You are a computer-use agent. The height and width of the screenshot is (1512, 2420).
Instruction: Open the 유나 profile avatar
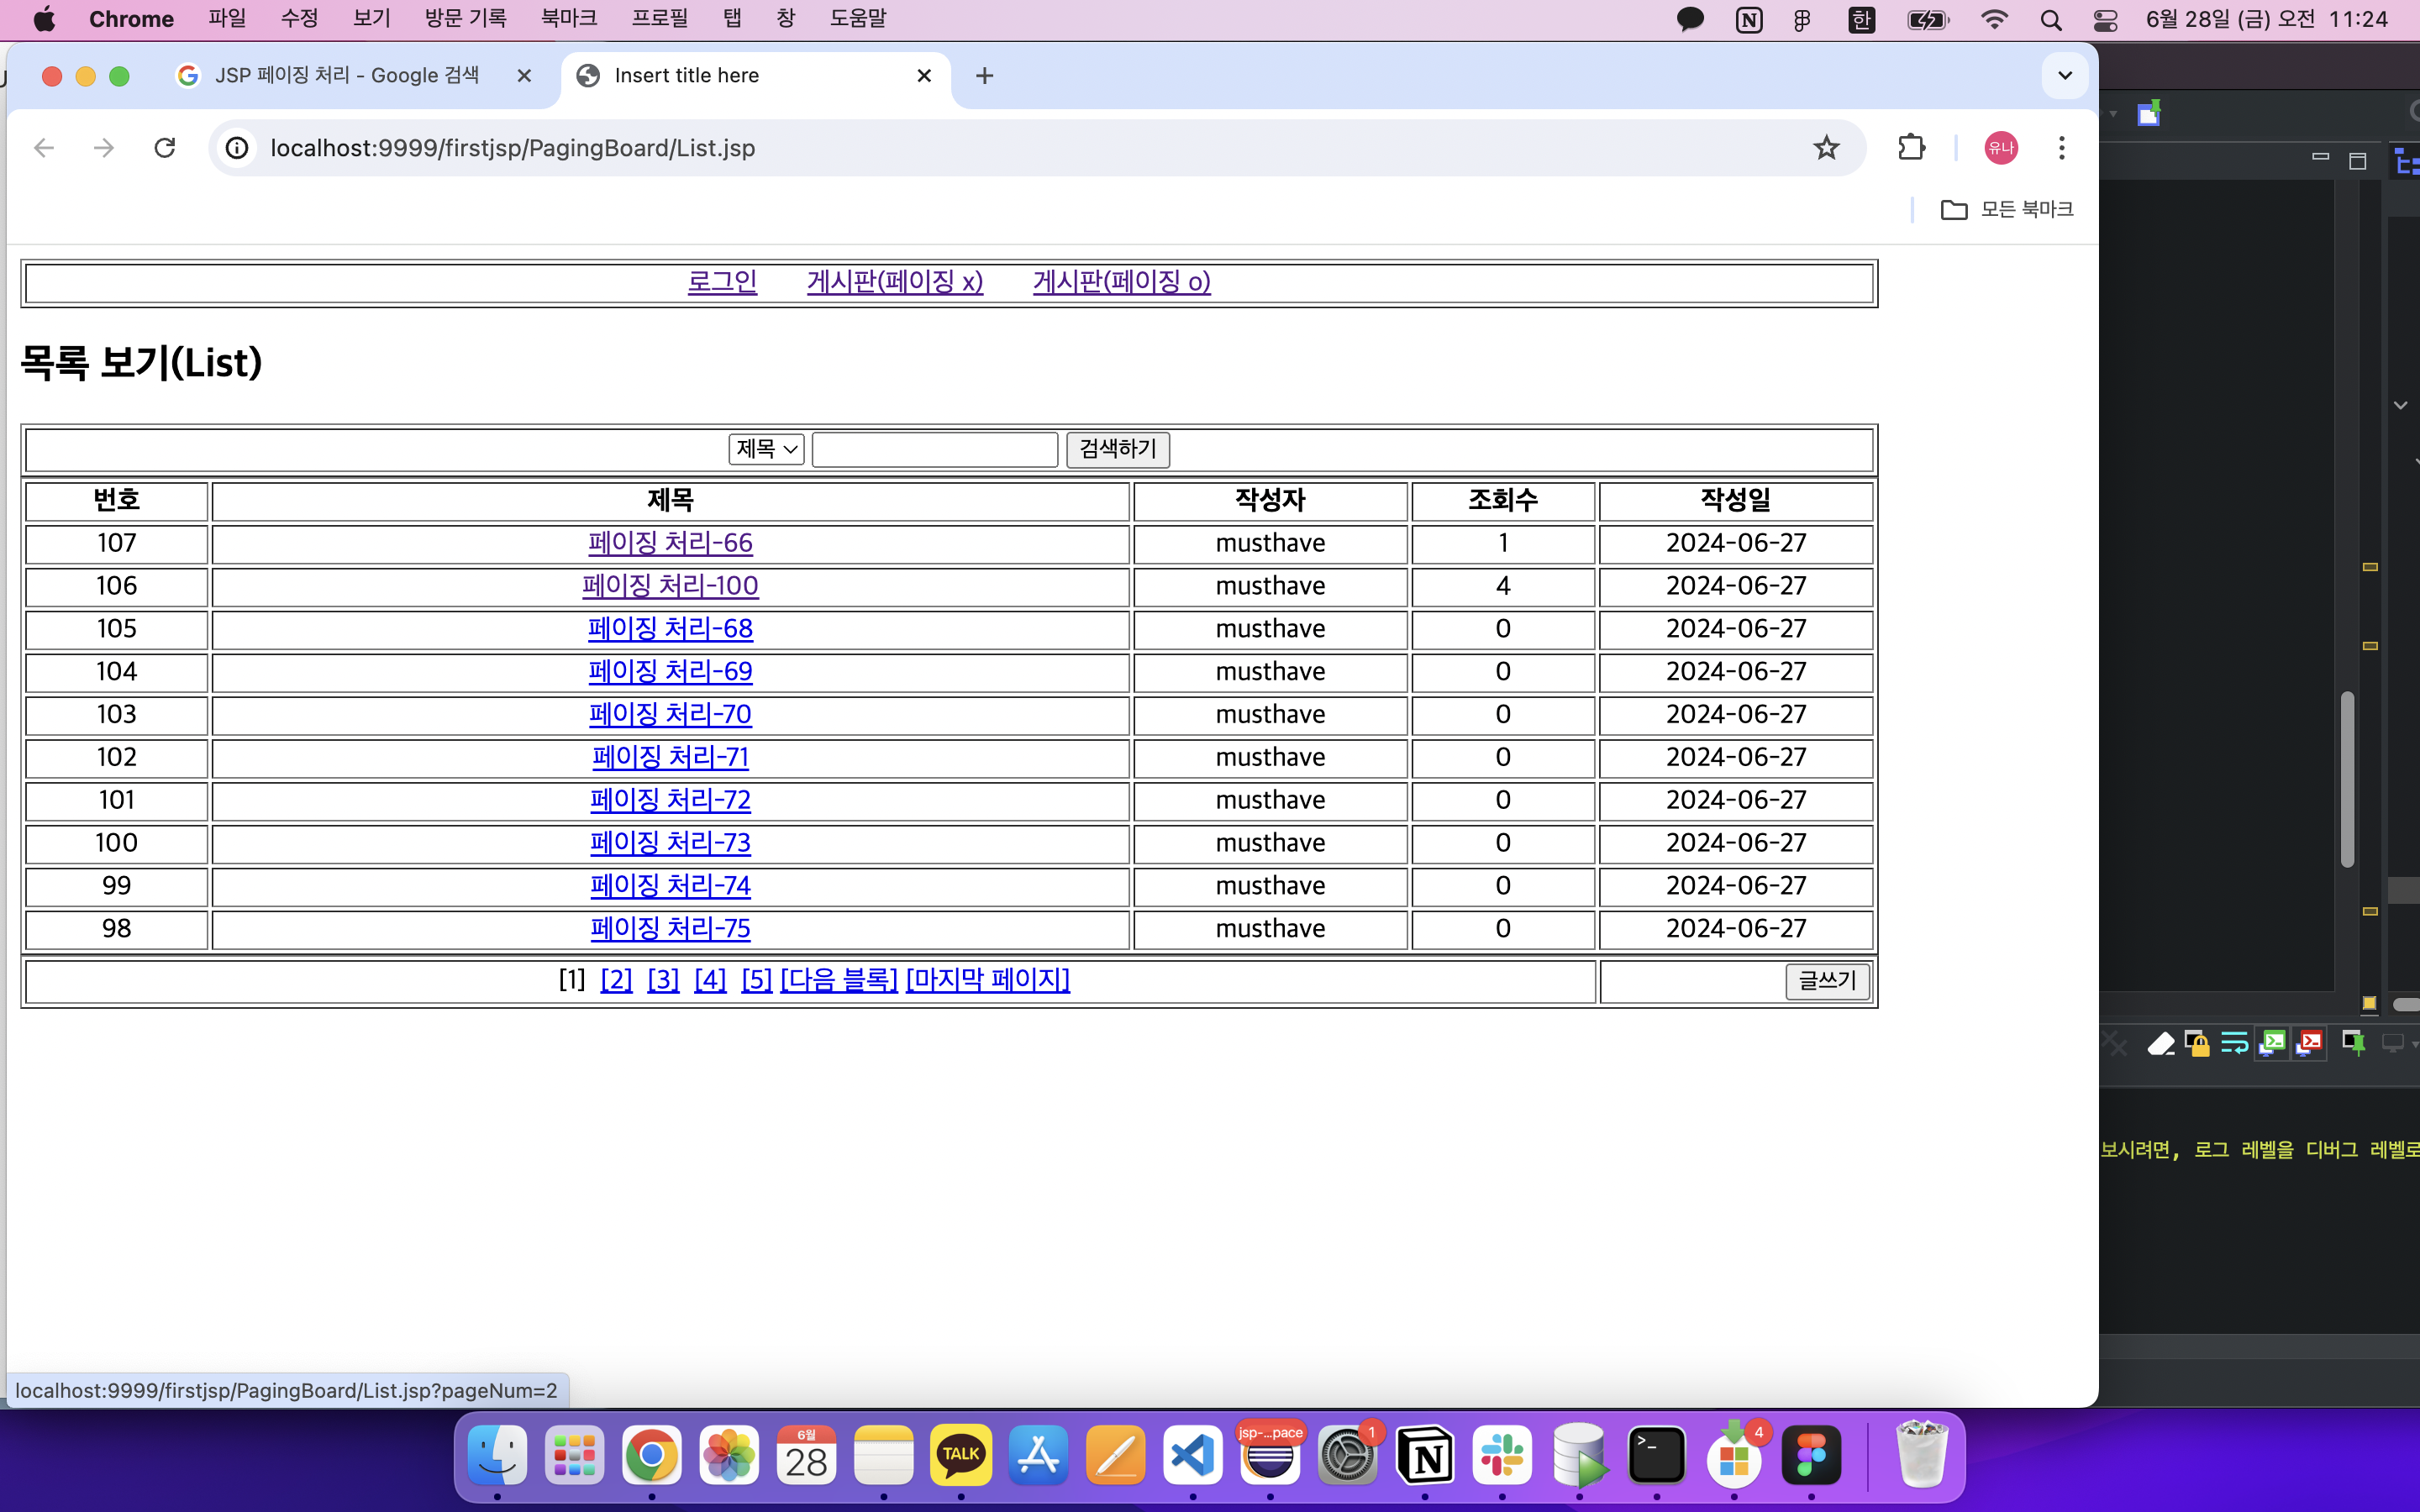coord(2000,148)
